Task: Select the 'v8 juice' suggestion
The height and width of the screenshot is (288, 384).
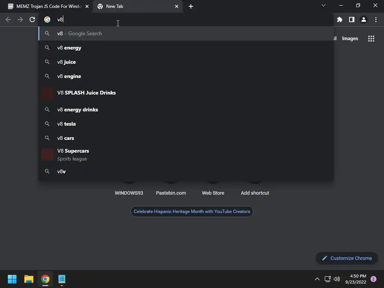Action: (x=186, y=62)
